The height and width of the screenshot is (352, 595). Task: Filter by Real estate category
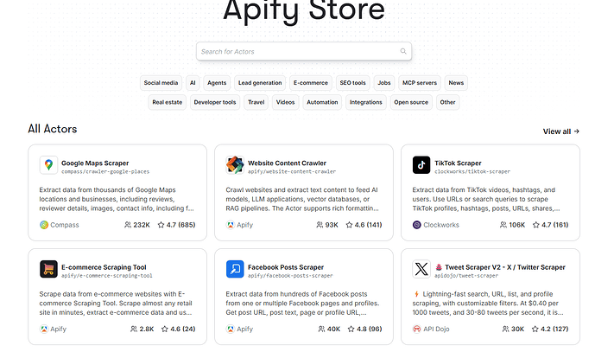[x=167, y=102]
